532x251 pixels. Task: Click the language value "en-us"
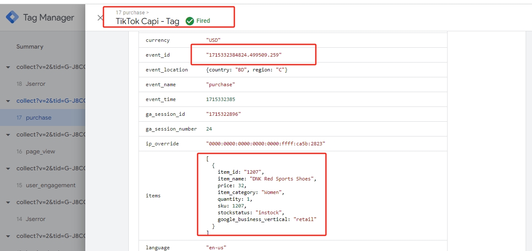pyautogui.click(x=216, y=248)
